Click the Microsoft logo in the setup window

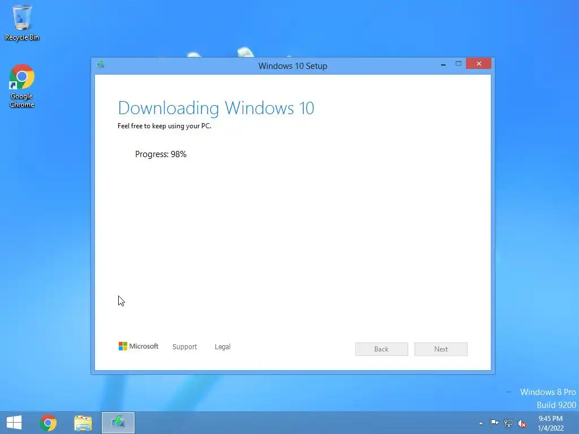pos(138,346)
